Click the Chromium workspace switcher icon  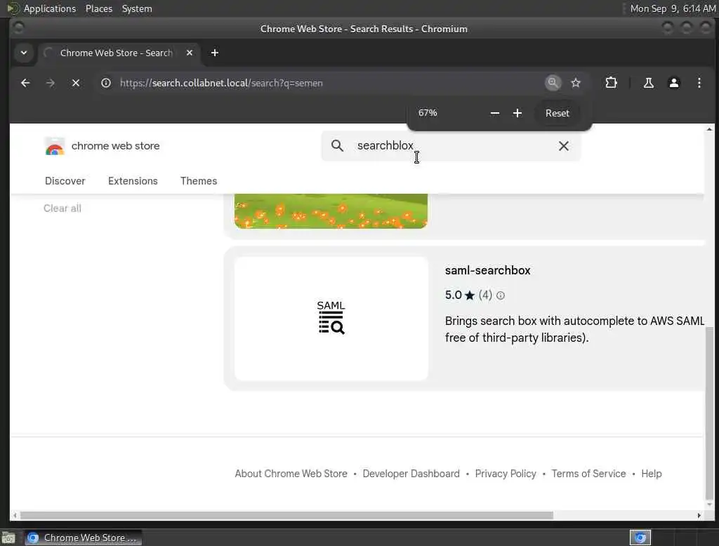(640, 538)
